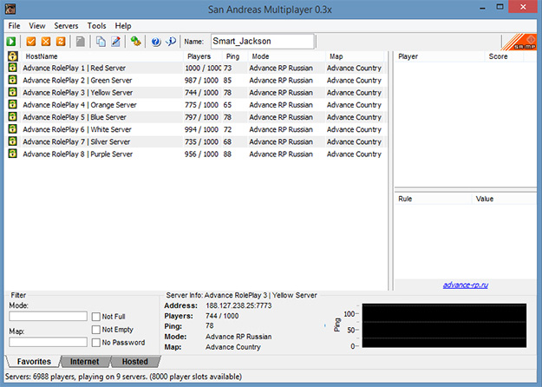Select Advance RolePlay 4 | Orange Server row
Viewport: 542px width, 387px height.
pos(196,105)
